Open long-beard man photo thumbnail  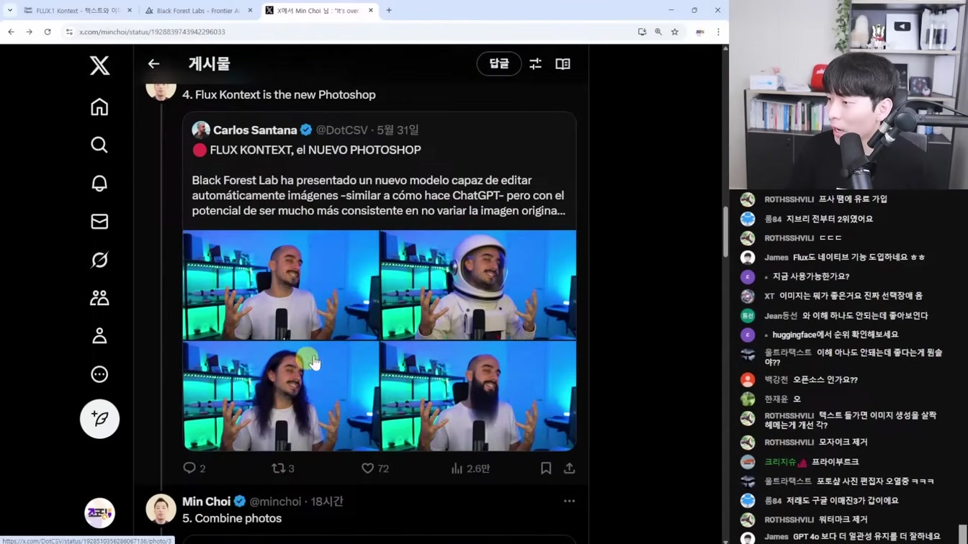pyautogui.click(x=478, y=396)
